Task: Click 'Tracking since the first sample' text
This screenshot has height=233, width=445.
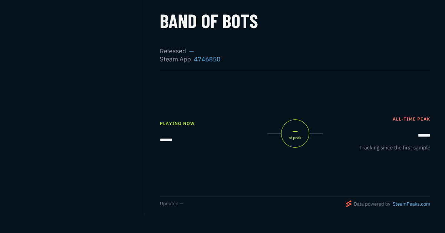Action: tap(395, 148)
